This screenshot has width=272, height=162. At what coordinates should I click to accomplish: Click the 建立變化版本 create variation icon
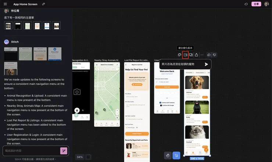(185, 55)
